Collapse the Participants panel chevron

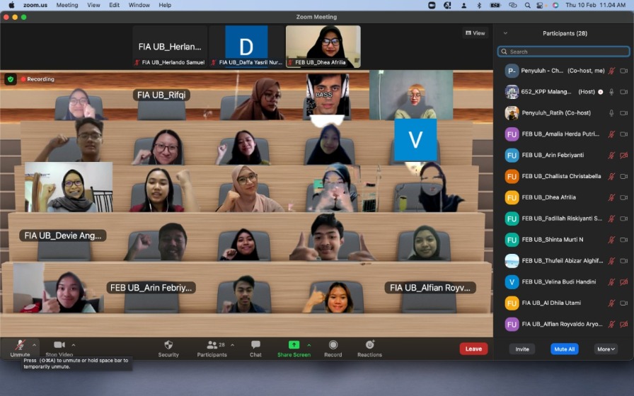pyautogui.click(x=505, y=33)
